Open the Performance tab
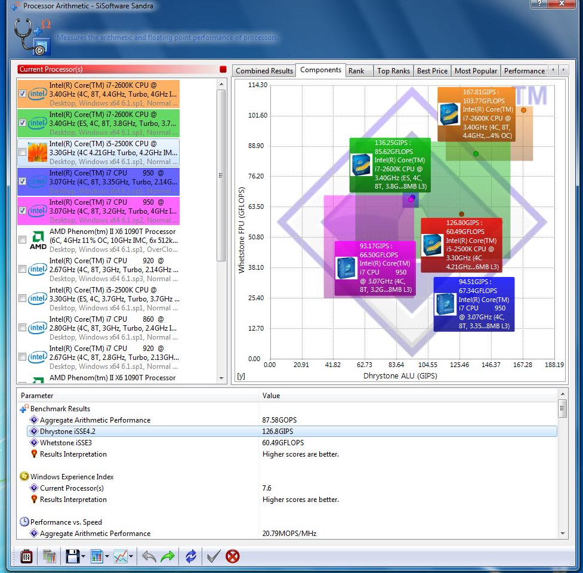This screenshot has height=573, width=583. (525, 70)
